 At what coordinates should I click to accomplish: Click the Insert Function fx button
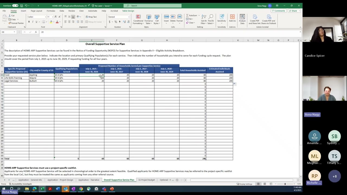coord(36,32)
